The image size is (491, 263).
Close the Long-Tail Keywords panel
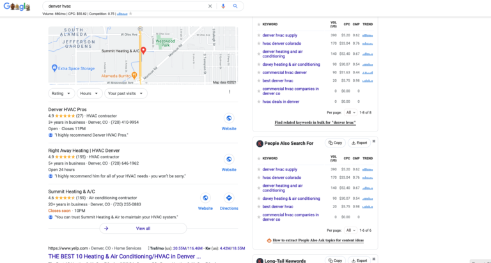tap(374, 259)
